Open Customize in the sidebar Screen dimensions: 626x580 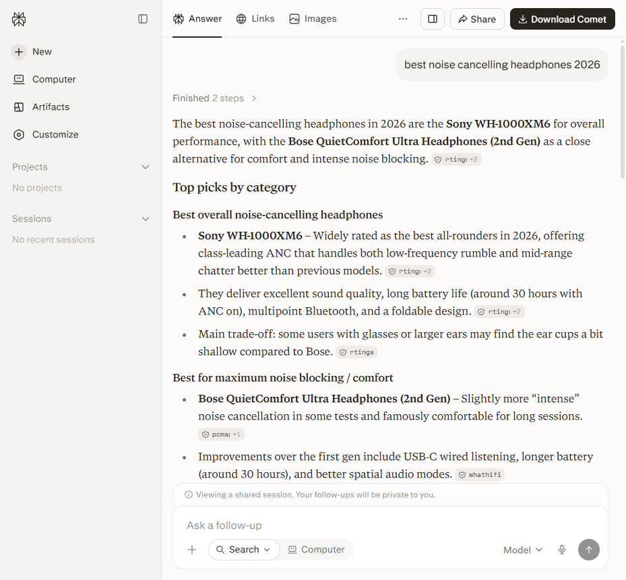pyautogui.click(x=46, y=135)
